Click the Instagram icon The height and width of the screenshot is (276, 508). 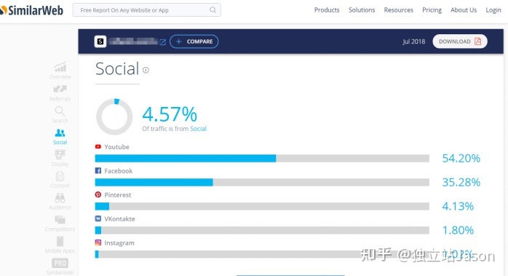(x=98, y=243)
